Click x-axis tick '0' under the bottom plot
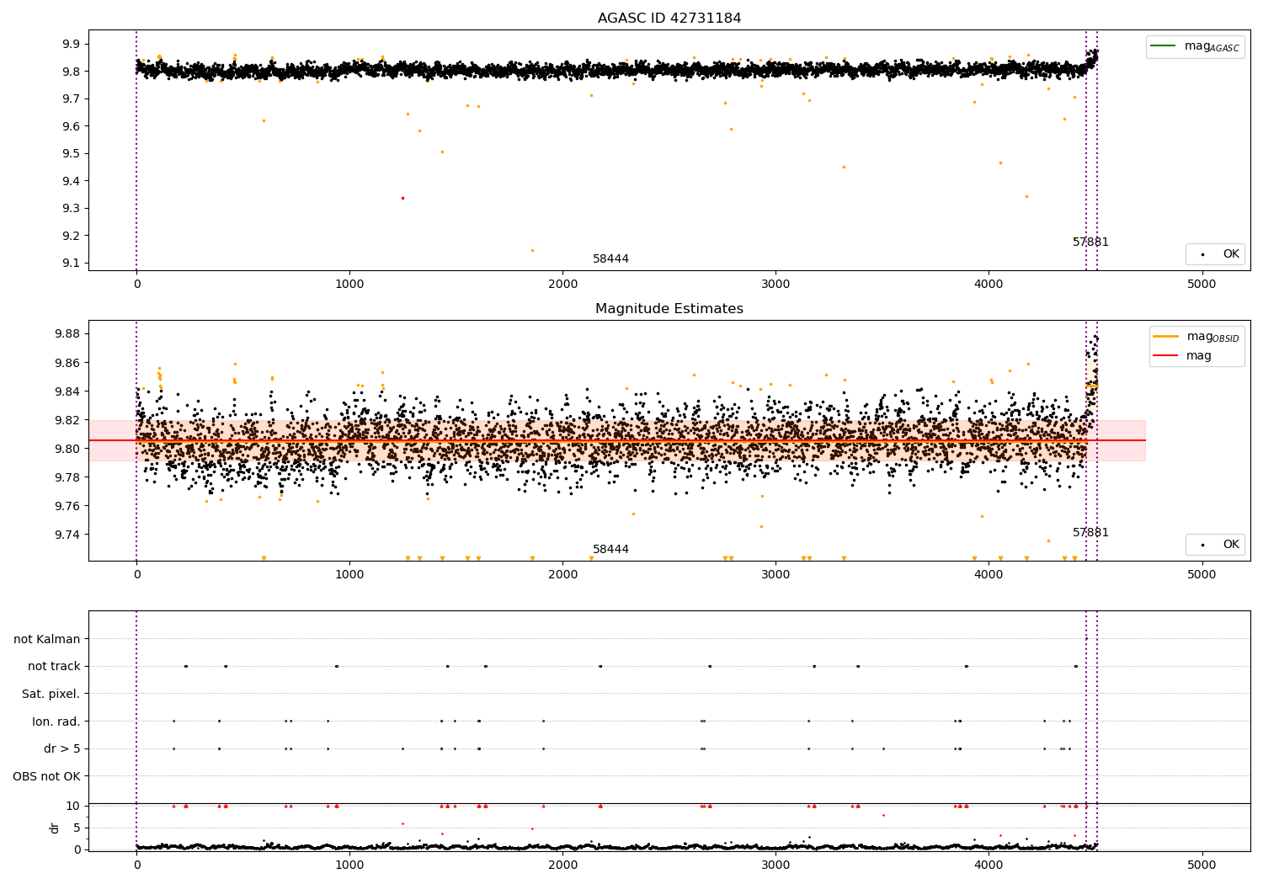The width and height of the screenshot is (1263, 884). point(136,865)
